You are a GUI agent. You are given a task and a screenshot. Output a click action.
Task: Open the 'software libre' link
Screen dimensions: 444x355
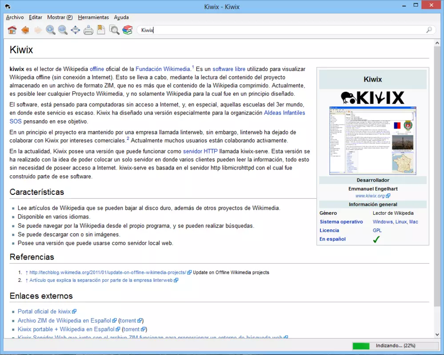click(x=229, y=69)
